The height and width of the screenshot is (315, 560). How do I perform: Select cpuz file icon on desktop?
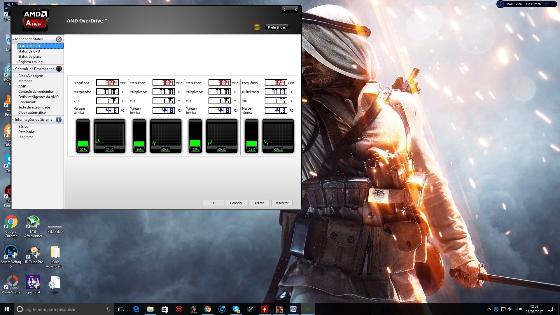pos(55,285)
